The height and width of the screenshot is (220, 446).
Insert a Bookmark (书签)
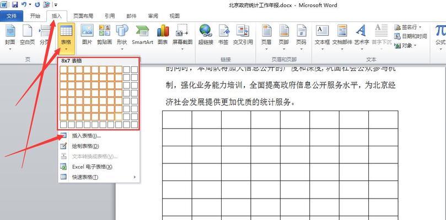coord(223,35)
